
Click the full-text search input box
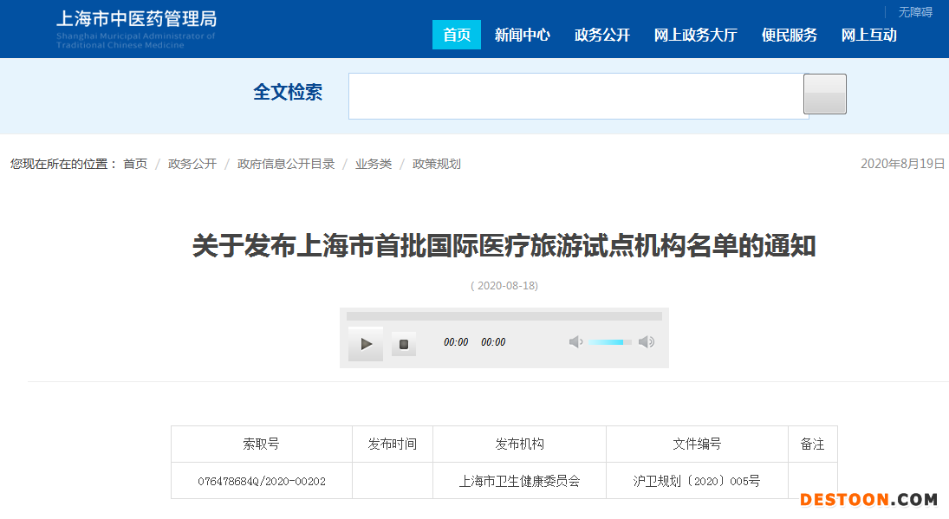pyautogui.click(x=575, y=95)
